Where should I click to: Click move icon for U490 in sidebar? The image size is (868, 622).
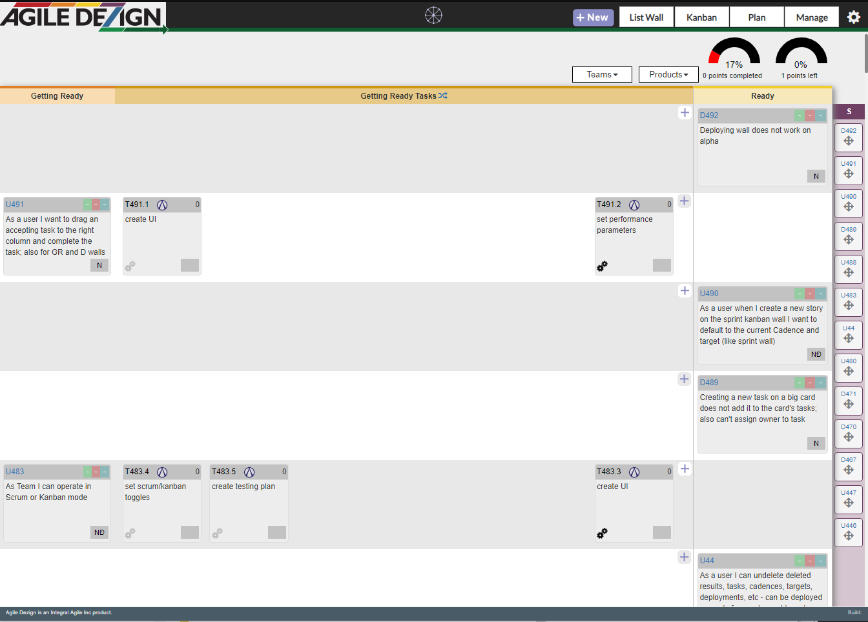point(849,207)
